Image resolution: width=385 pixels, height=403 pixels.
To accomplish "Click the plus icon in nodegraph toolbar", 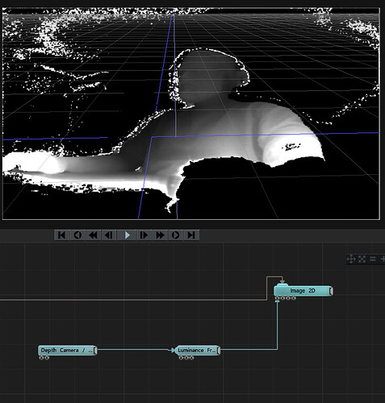I will 383,259.
